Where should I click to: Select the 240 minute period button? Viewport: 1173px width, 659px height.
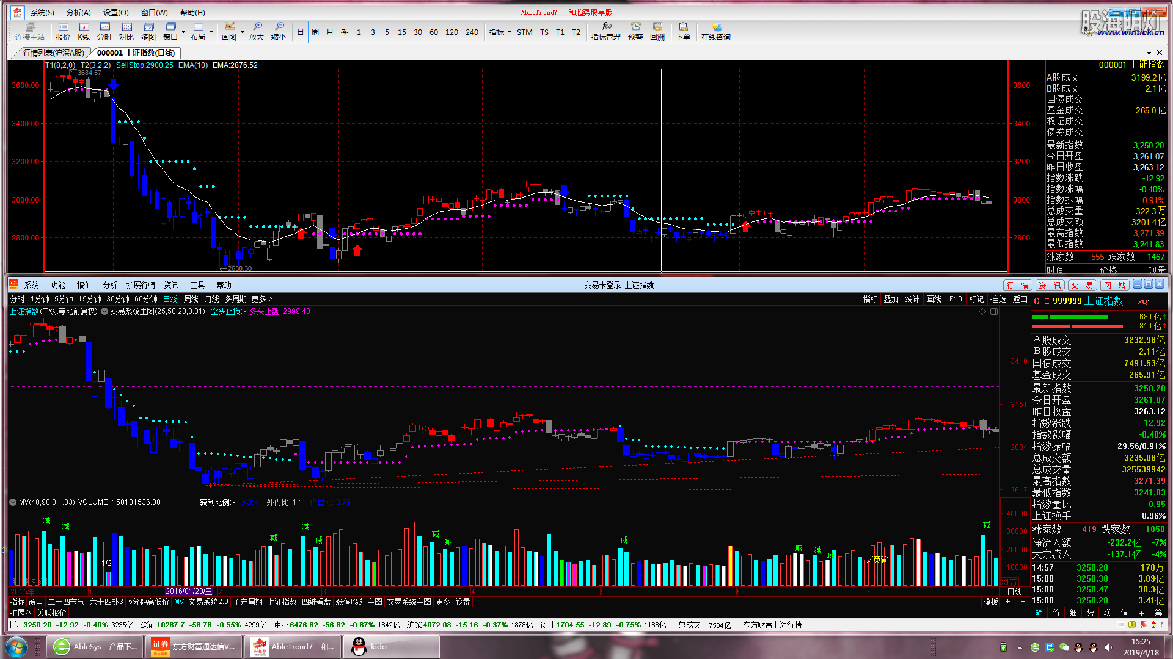(472, 32)
